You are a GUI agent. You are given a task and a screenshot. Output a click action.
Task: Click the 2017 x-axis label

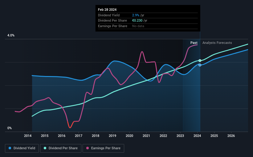pos(79,136)
